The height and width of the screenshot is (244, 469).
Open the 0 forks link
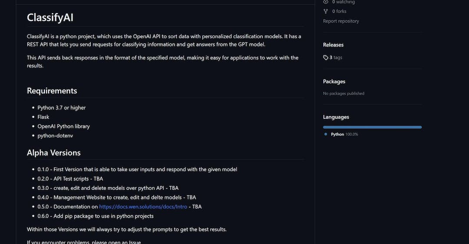pyautogui.click(x=339, y=11)
